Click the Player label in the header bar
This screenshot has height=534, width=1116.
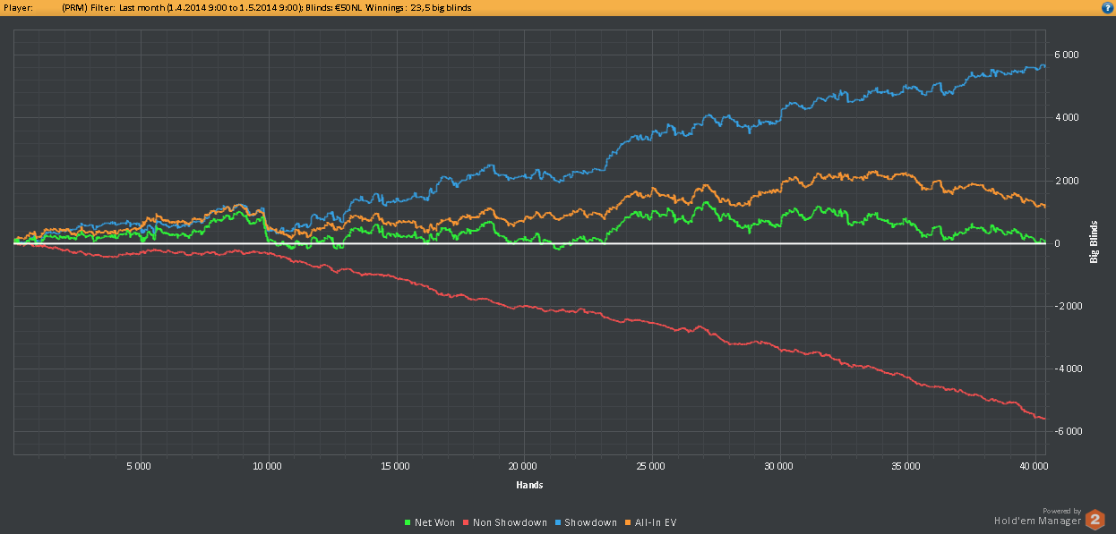click(18, 7)
